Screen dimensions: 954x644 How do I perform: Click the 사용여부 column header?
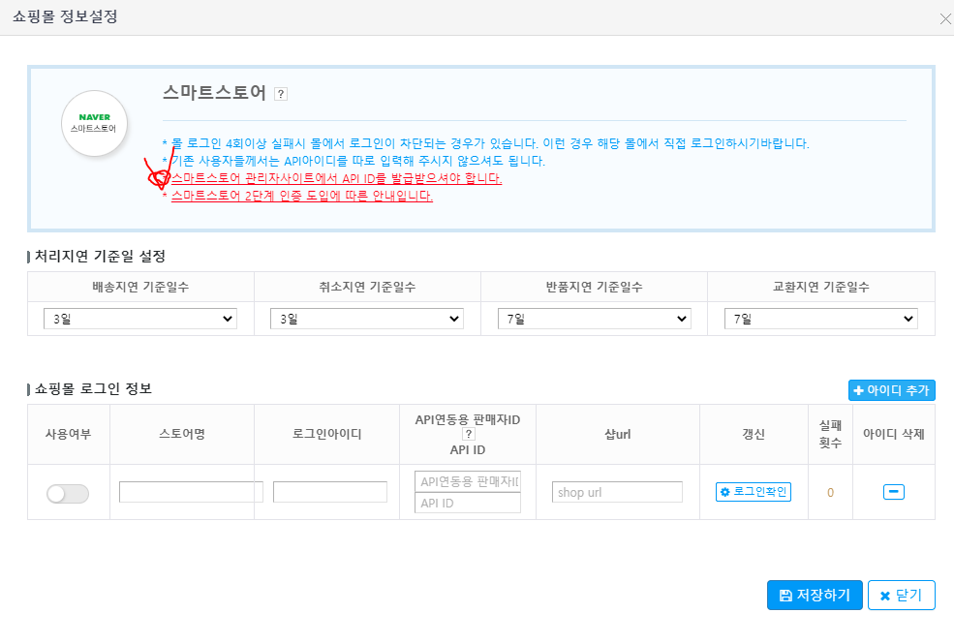pyautogui.click(x=68, y=434)
